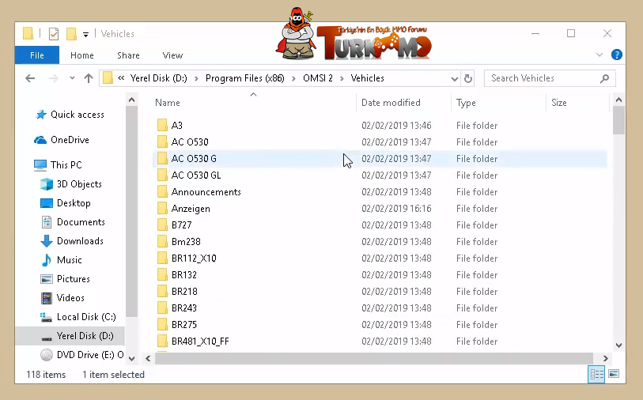
Task: Switch to Large icons view layout
Action: [x=614, y=374]
